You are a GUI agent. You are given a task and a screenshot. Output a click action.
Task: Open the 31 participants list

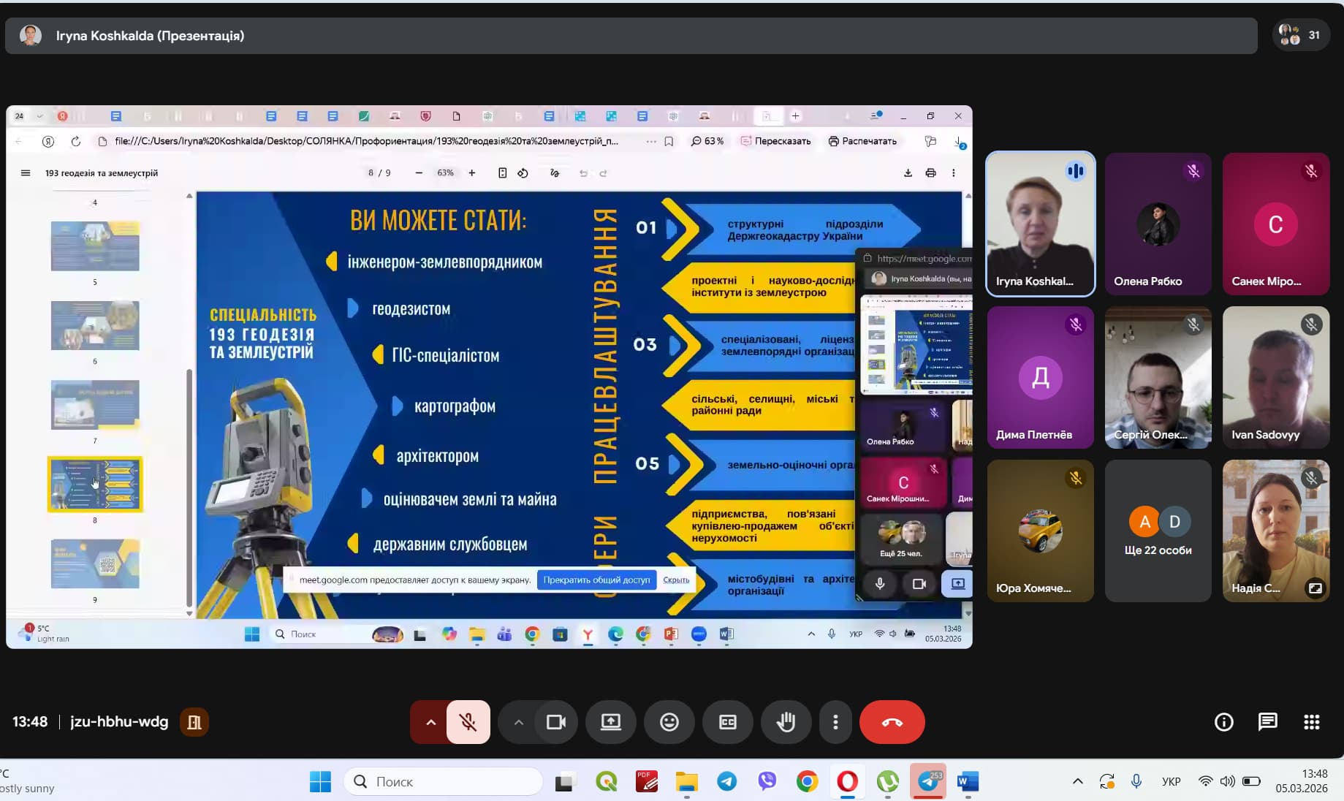[1299, 35]
